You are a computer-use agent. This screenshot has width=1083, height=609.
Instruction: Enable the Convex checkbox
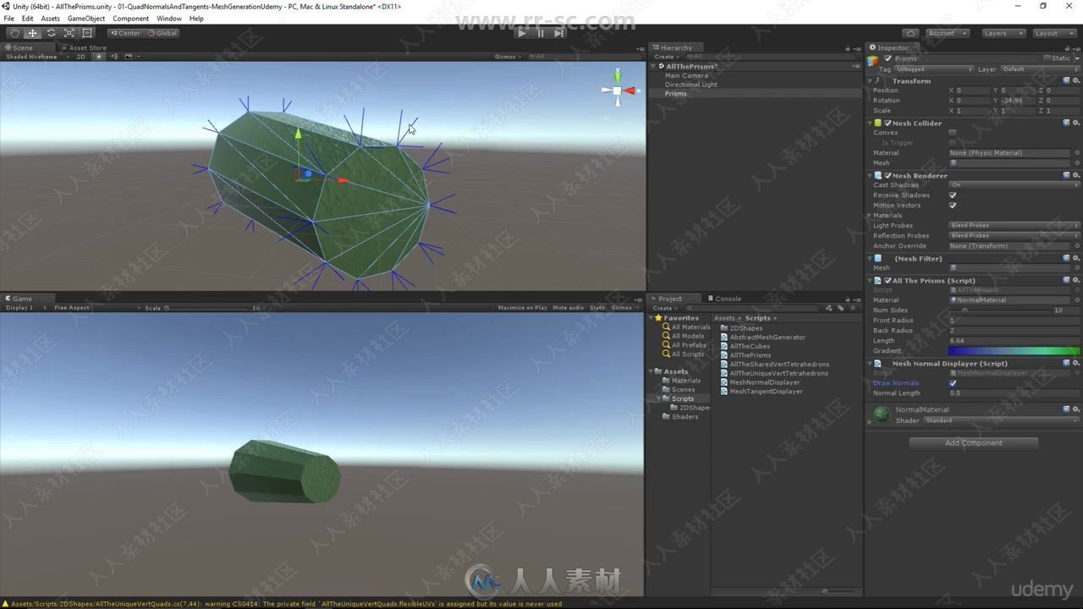pos(953,133)
